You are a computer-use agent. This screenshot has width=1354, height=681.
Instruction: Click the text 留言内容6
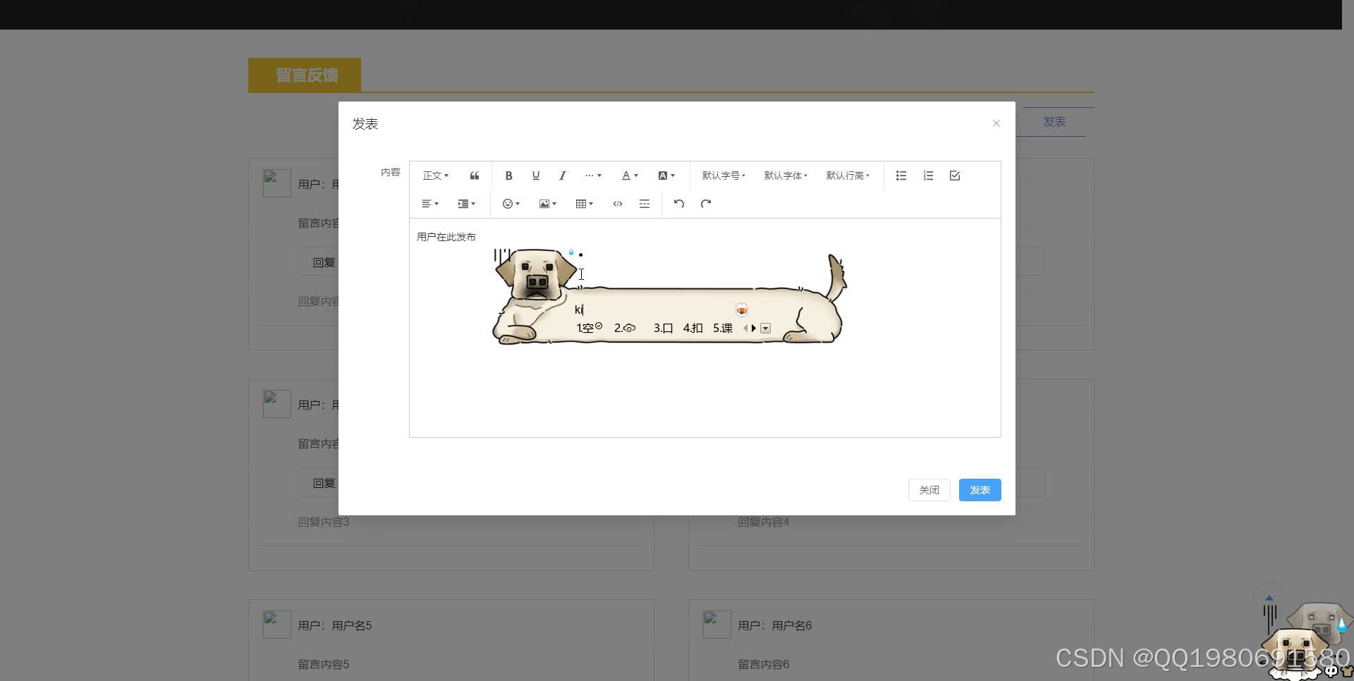[x=763, y=664]
